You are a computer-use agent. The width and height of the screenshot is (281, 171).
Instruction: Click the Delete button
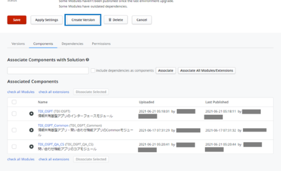click(115, 20)
